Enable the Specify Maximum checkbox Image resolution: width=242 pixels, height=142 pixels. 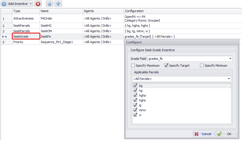tap(133, 66)
